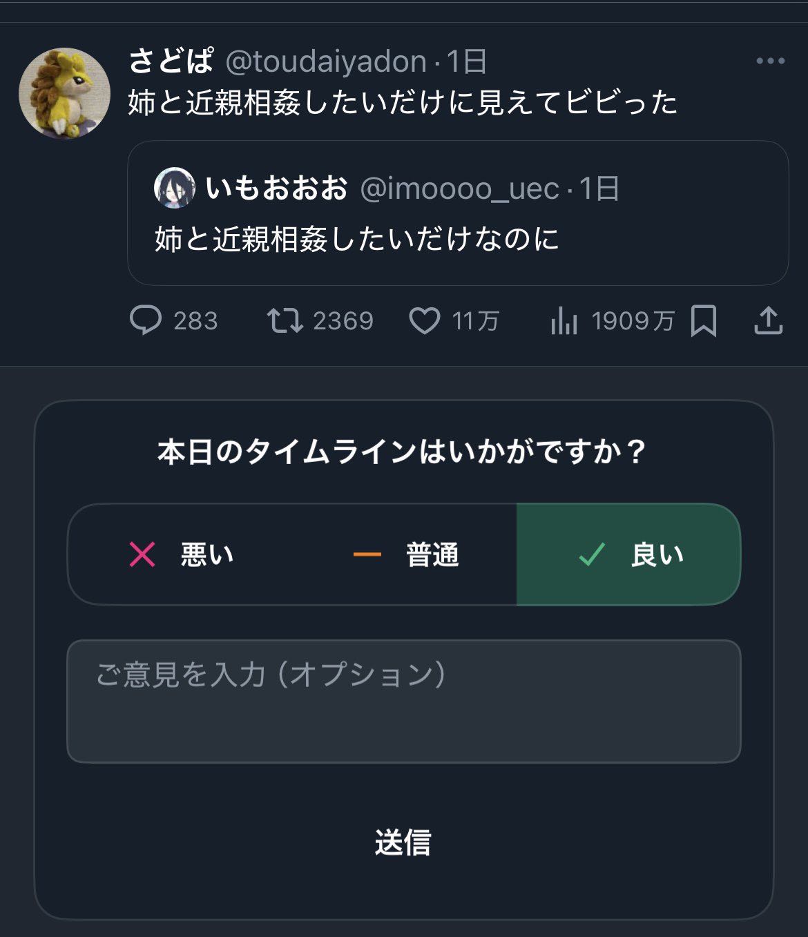
Task: Click the いもおおお display name
Action: [x=276, y=189]
